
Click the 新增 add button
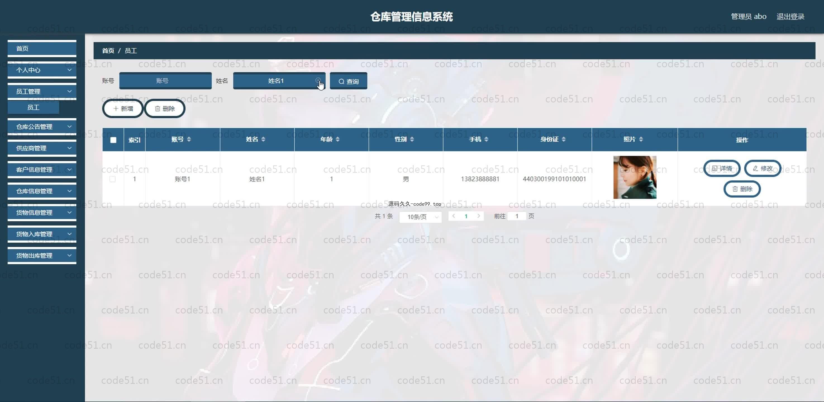[x=123, y=109]
